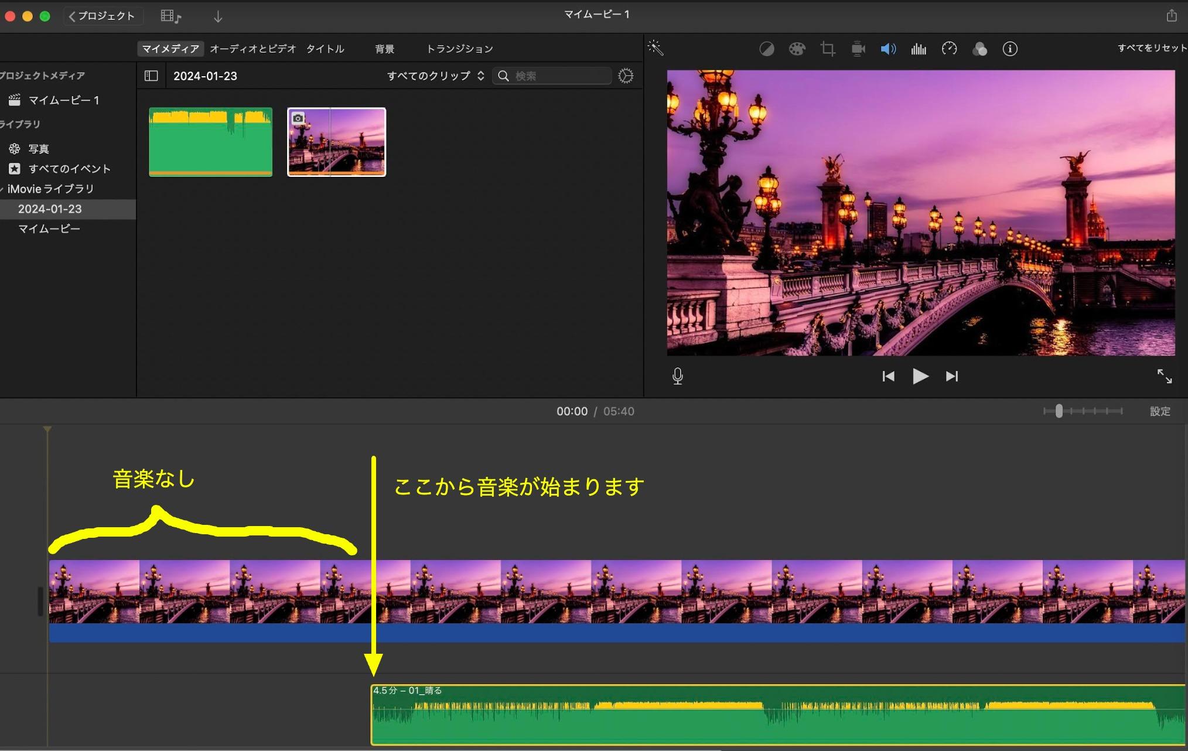Open the stabilization camera icon
The width and height of the screenshot is (1188, 751).
(x=858, y=49)
